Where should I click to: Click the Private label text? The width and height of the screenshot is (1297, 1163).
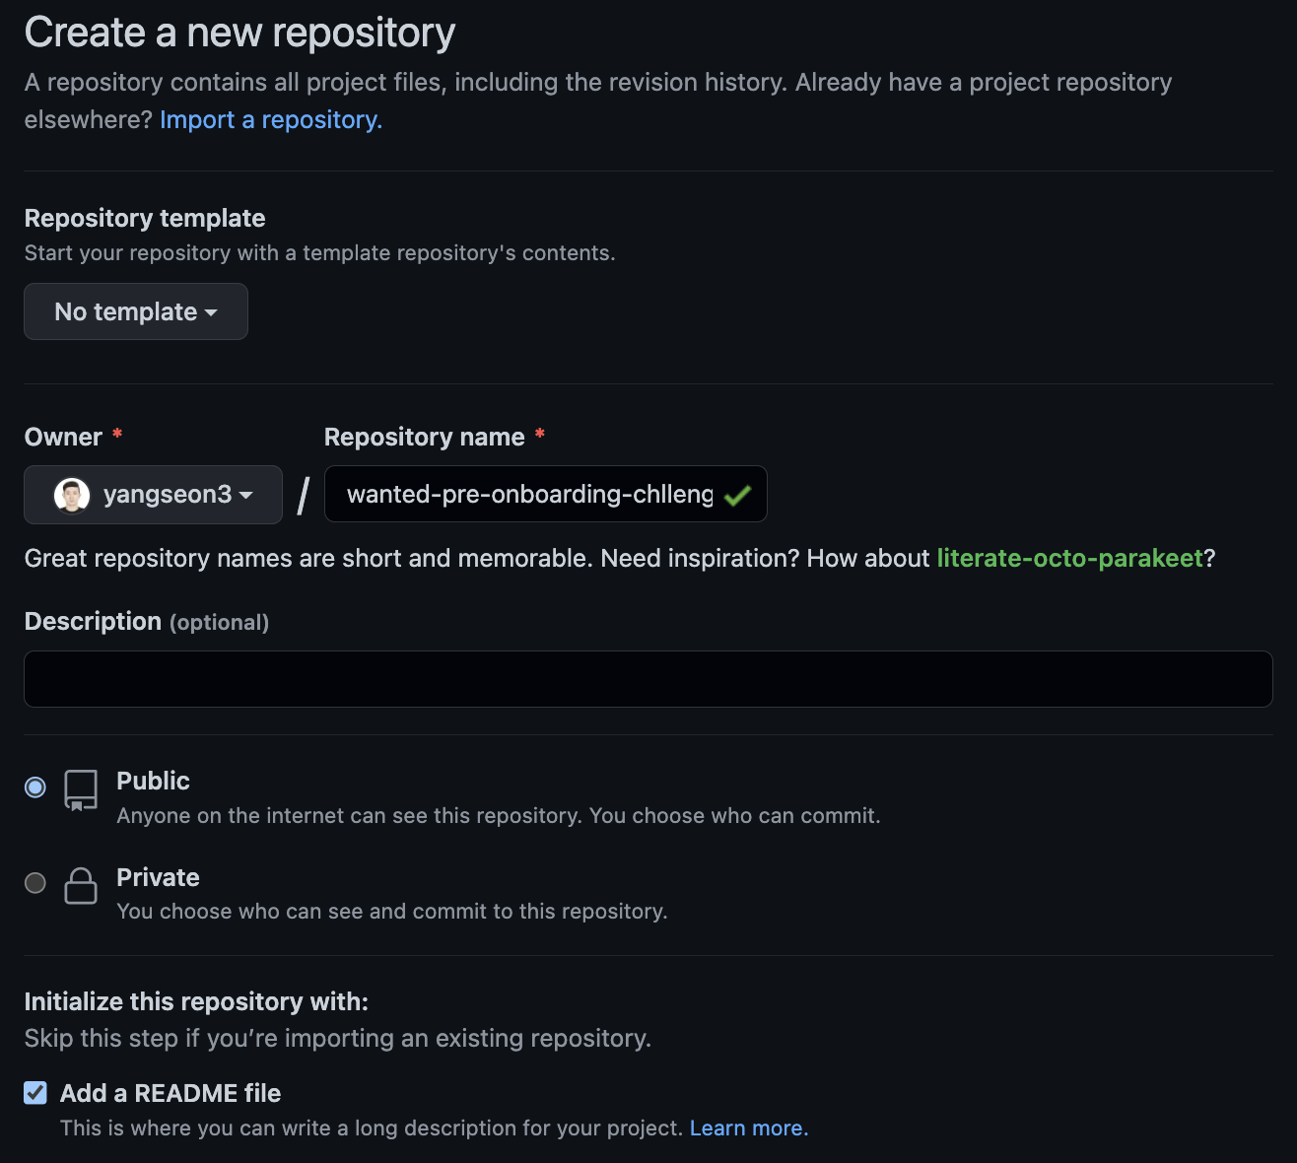coord(158,877)
